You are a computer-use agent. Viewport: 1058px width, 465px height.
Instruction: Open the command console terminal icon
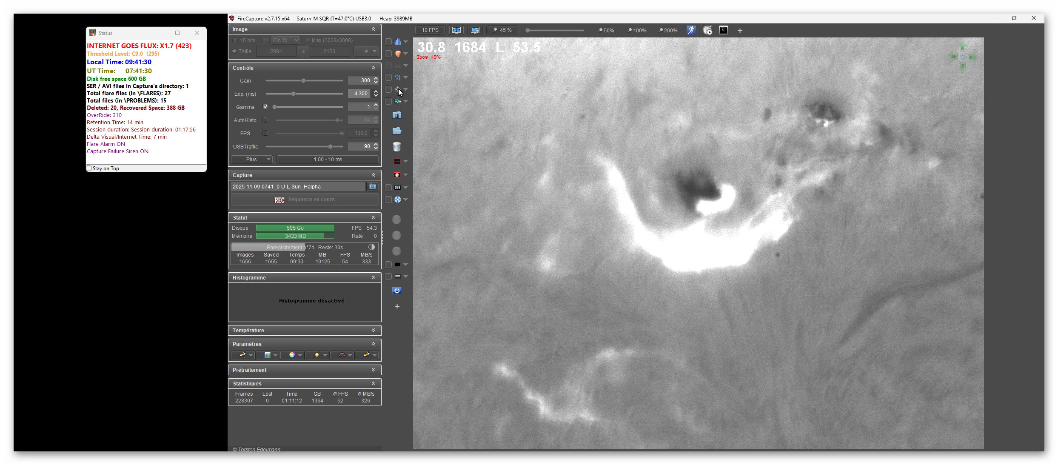723,30
